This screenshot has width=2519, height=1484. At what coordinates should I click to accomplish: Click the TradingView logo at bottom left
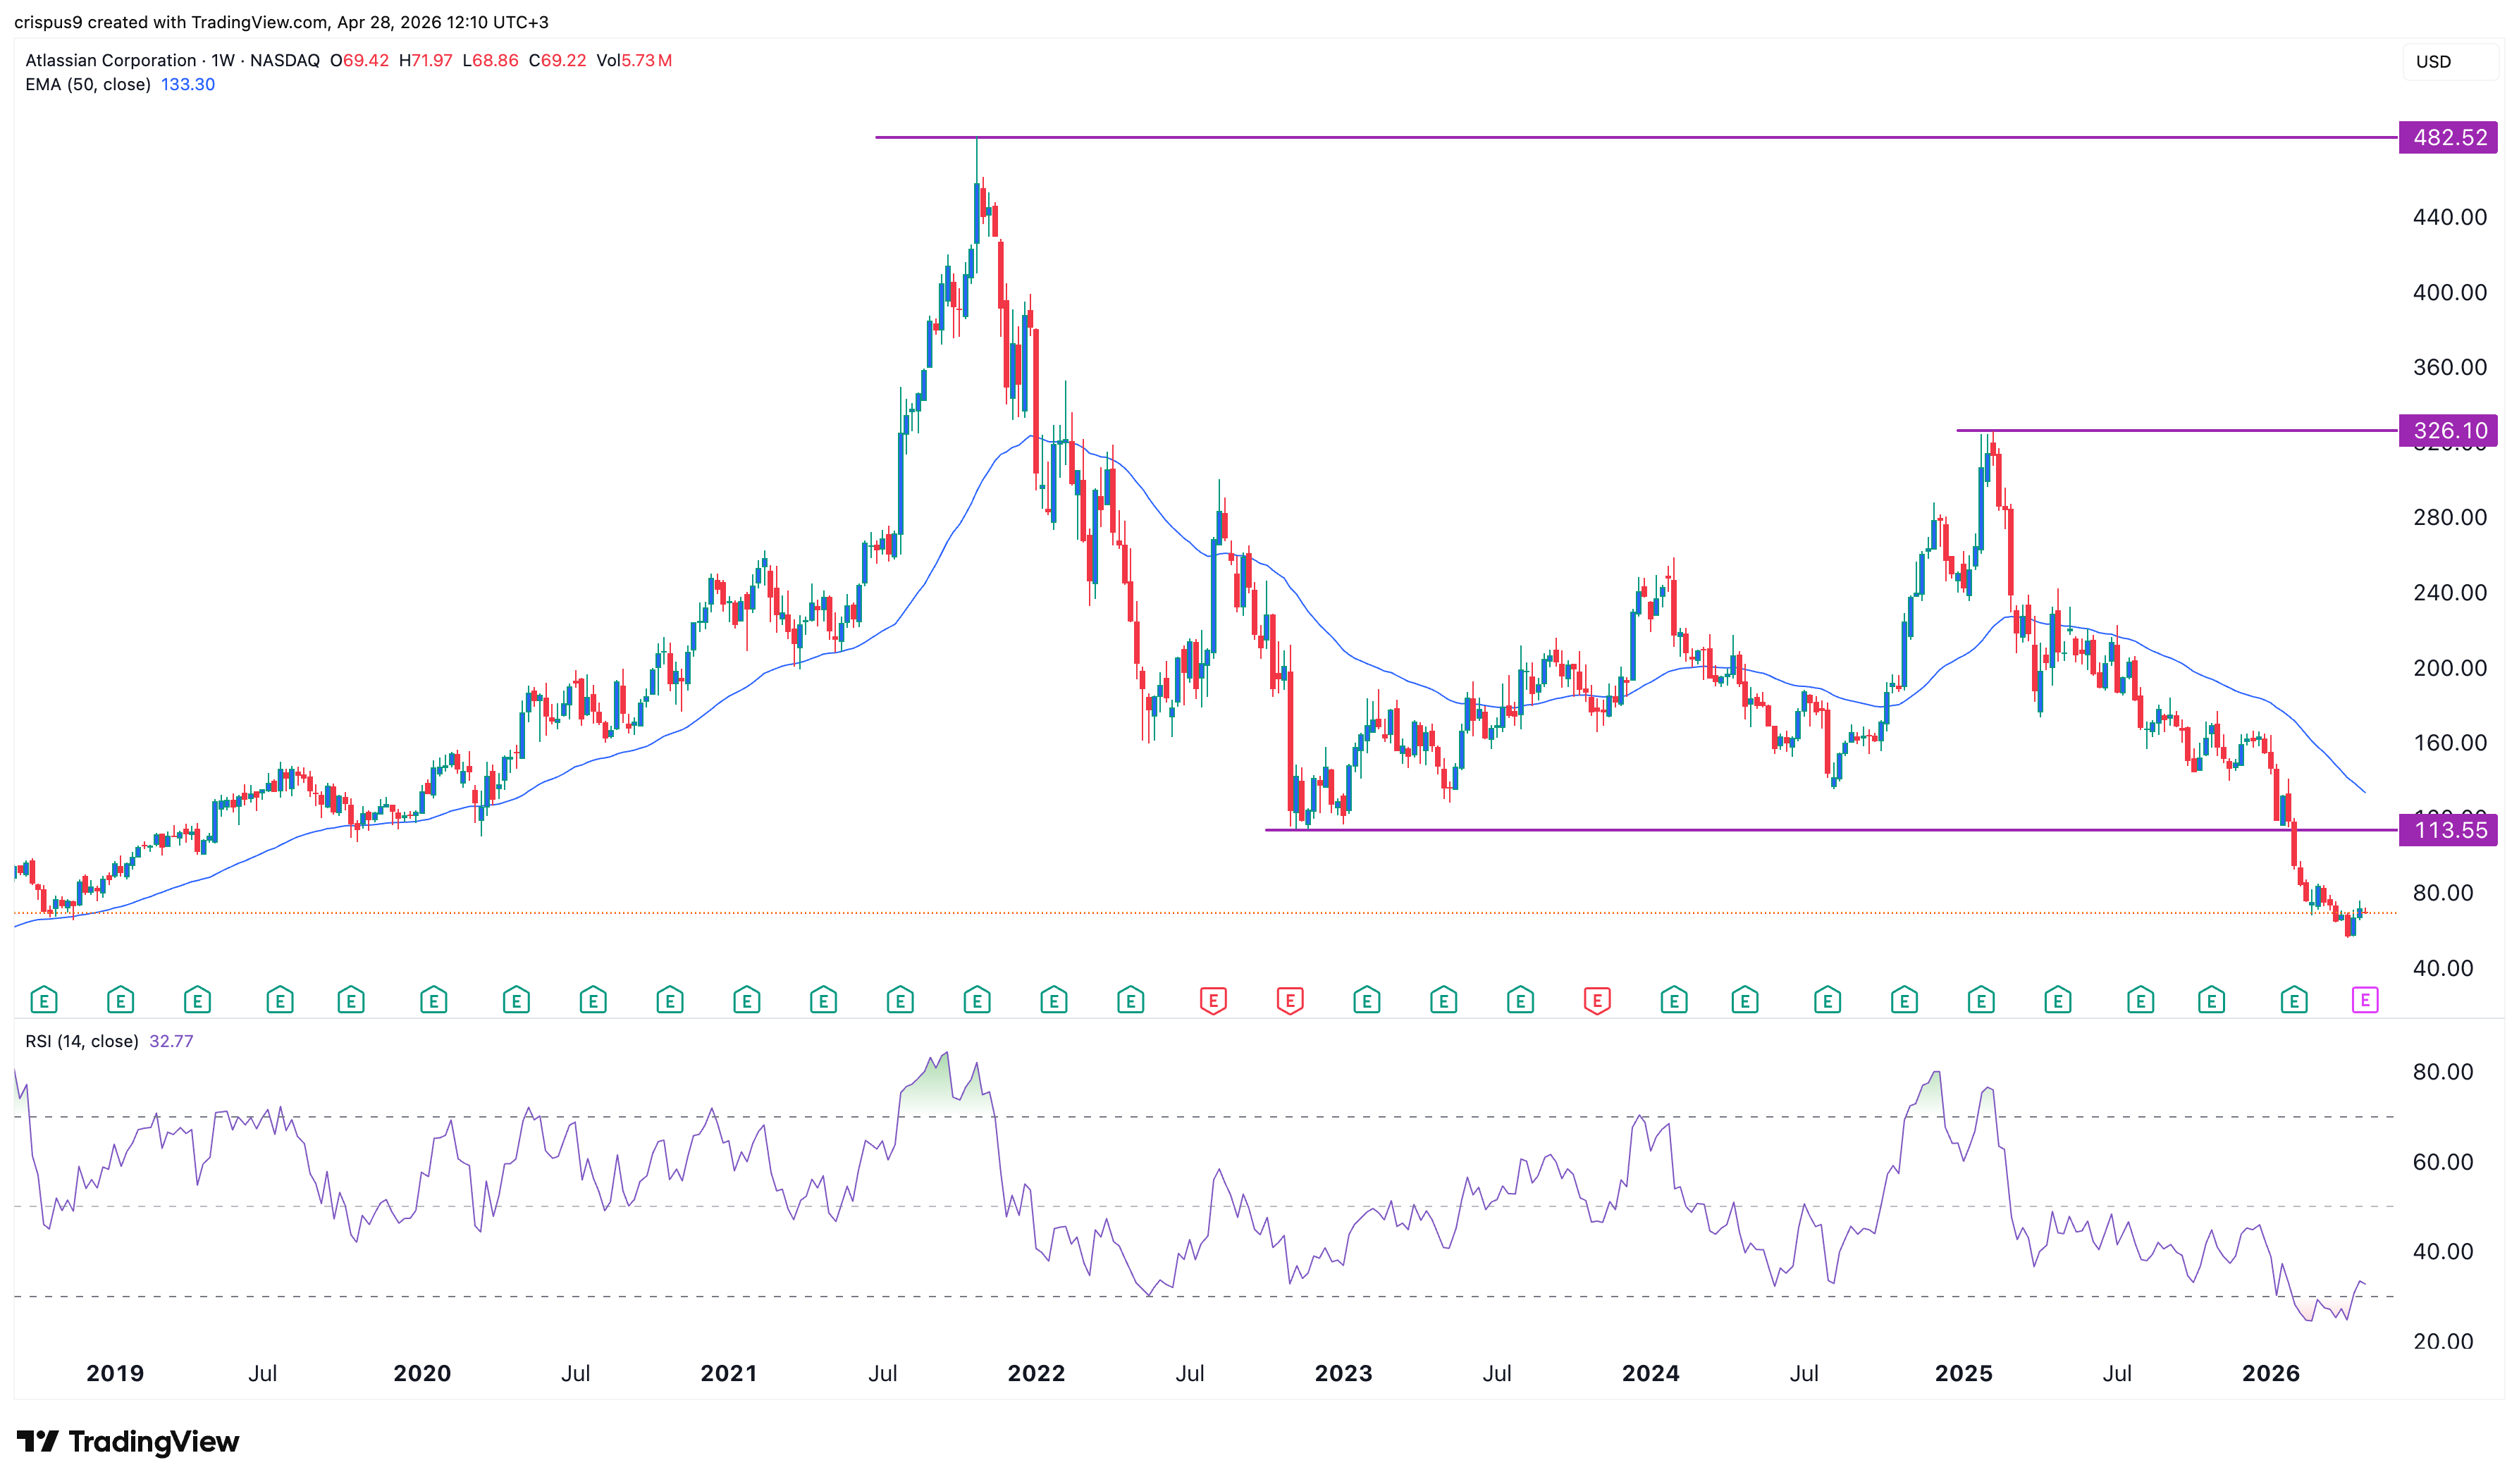(128, 1441)
